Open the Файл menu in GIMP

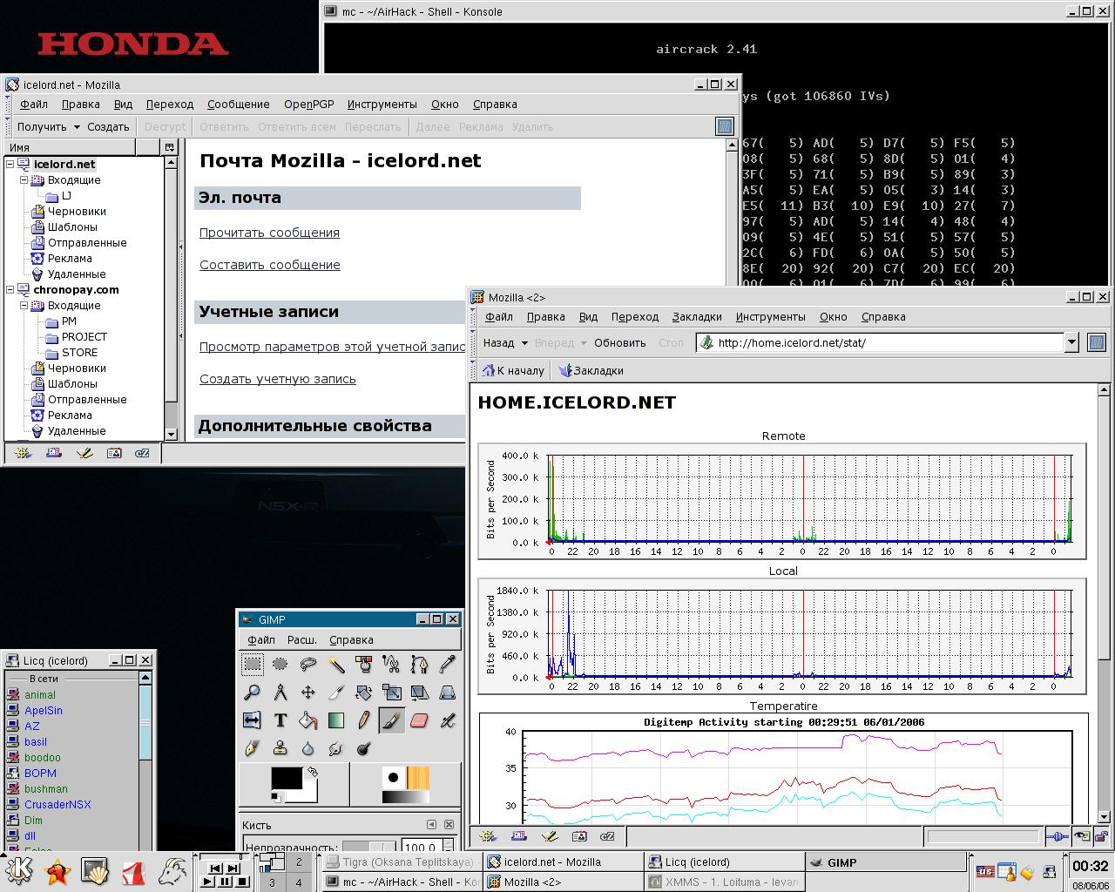(x=261, y=639)
